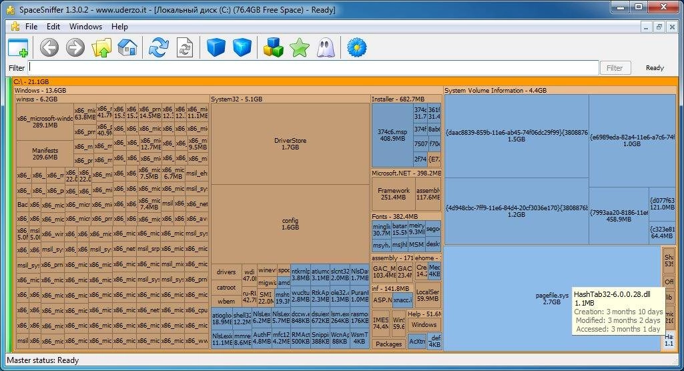The height and width of the screenshot is (371, 684).
Task: Select the DriverStore 1.7GB block
Action: [290, 144]
